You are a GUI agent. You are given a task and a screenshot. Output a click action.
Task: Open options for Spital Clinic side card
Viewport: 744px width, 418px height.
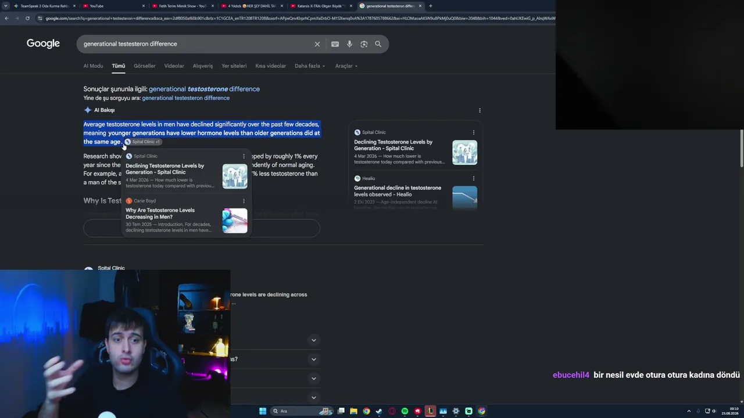pyautogui.click(x=474, y=132)
